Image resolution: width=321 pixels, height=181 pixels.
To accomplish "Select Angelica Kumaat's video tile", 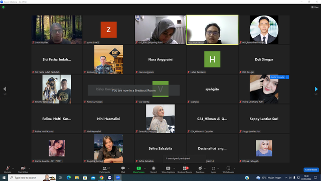I will click(x=109, y=148).
